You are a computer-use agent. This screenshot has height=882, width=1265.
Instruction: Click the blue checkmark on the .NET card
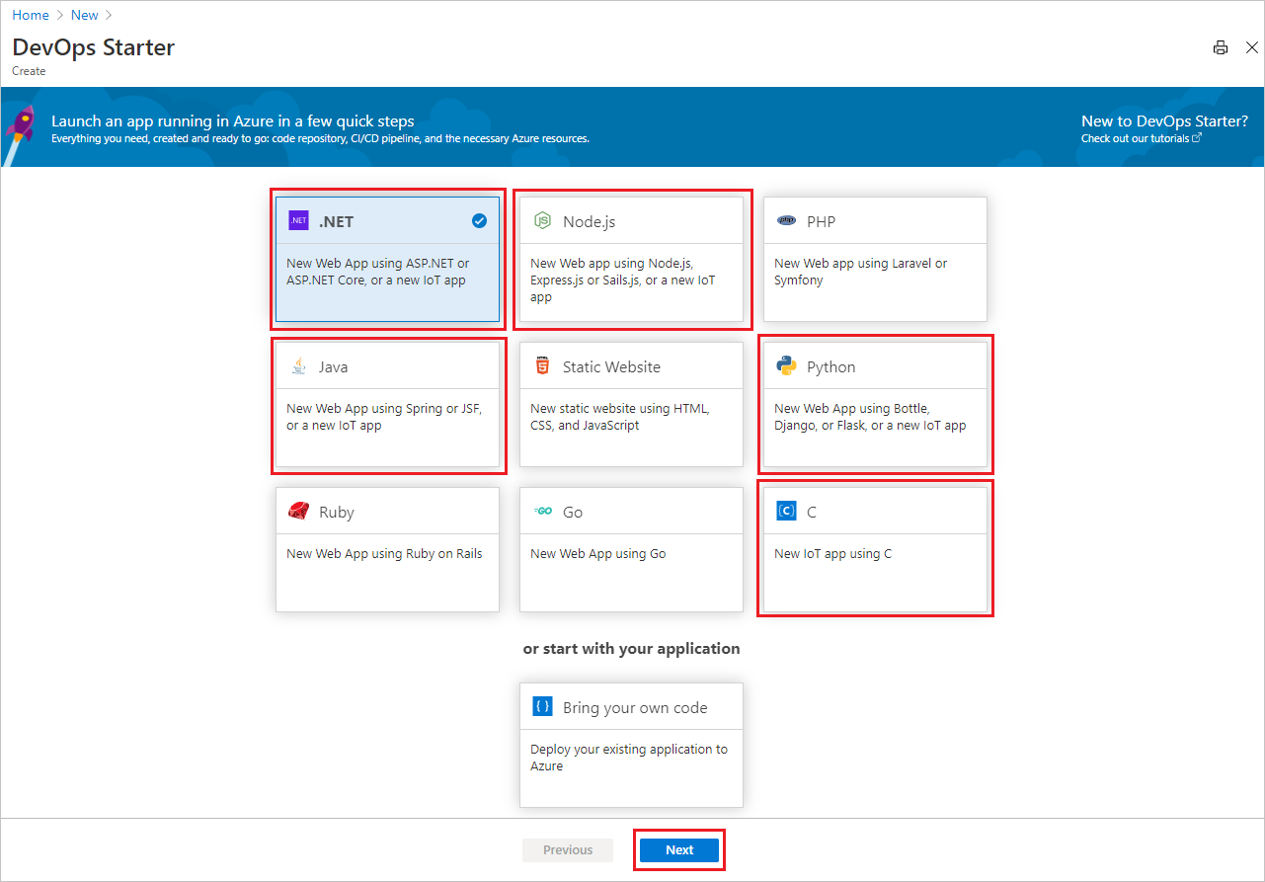pos(479,221)
